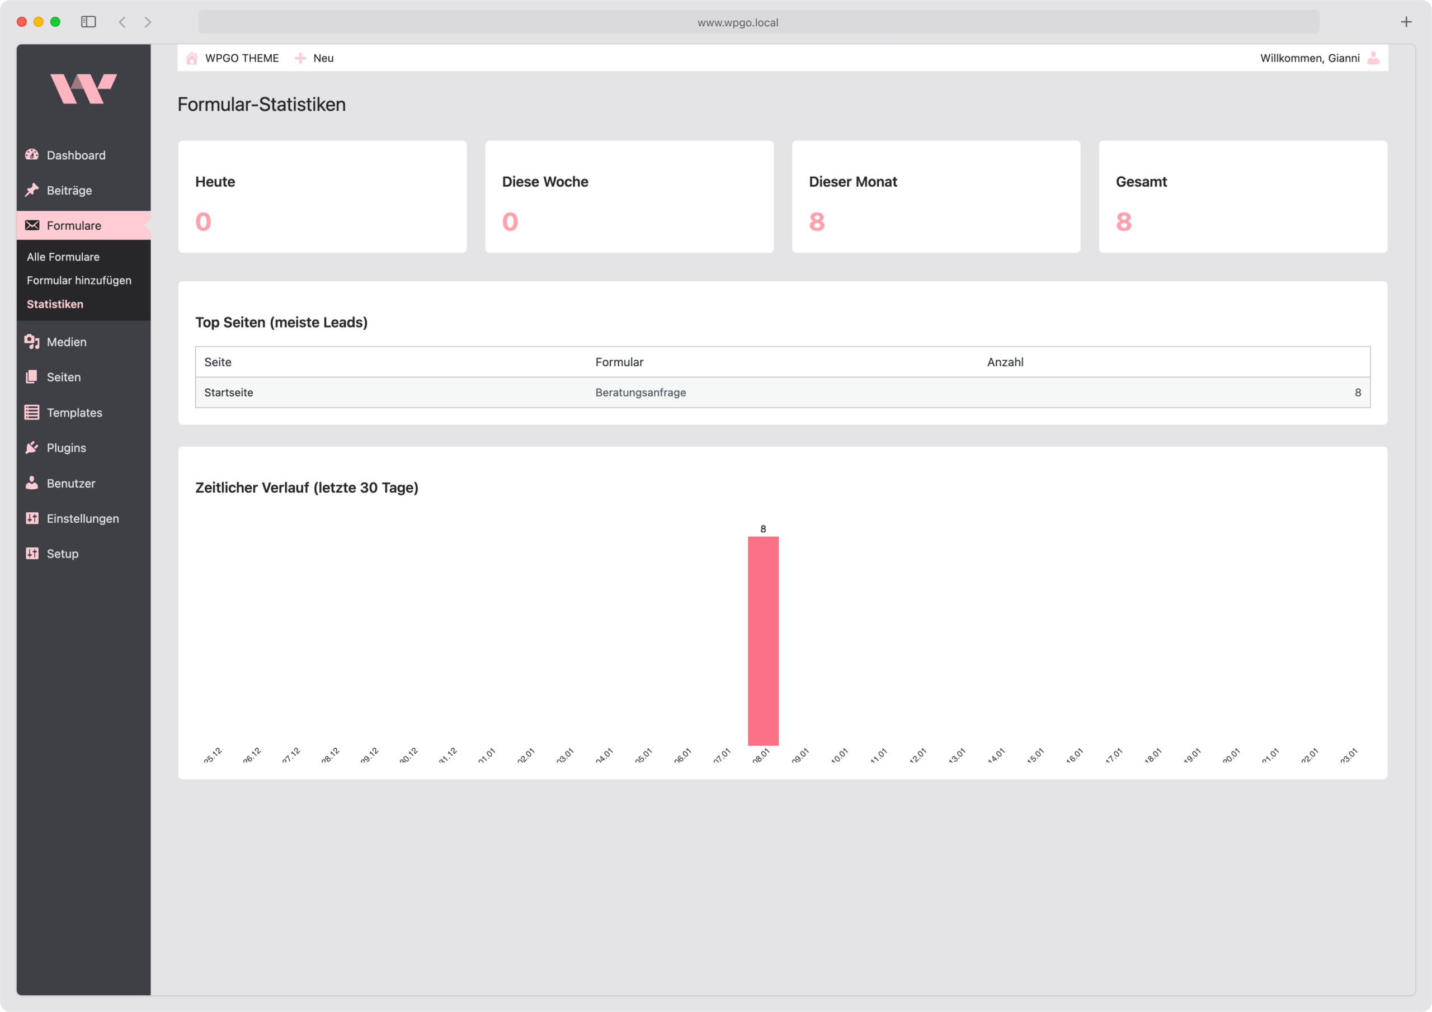Click the Startseite row in Top Seiten table
The height and width of the screenshot is (1012, 1432).
coord(229,392)
